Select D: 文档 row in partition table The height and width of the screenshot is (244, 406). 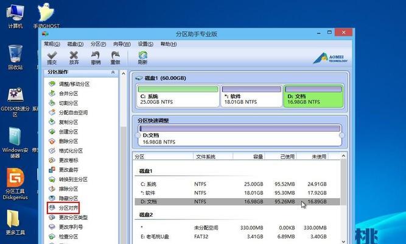[x=237, y=201]
